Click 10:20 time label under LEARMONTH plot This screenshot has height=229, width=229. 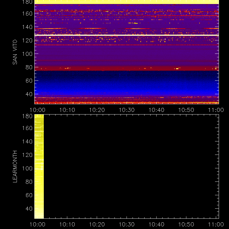97,224
